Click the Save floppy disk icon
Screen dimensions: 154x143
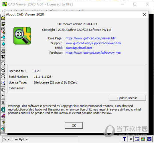pos(3,24)
